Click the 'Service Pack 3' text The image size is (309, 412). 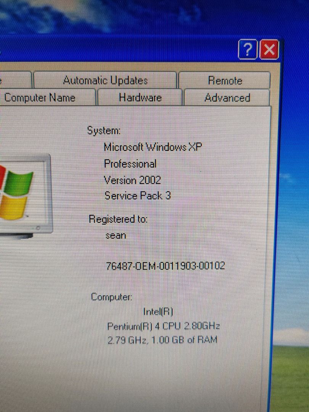coord(138,196)
